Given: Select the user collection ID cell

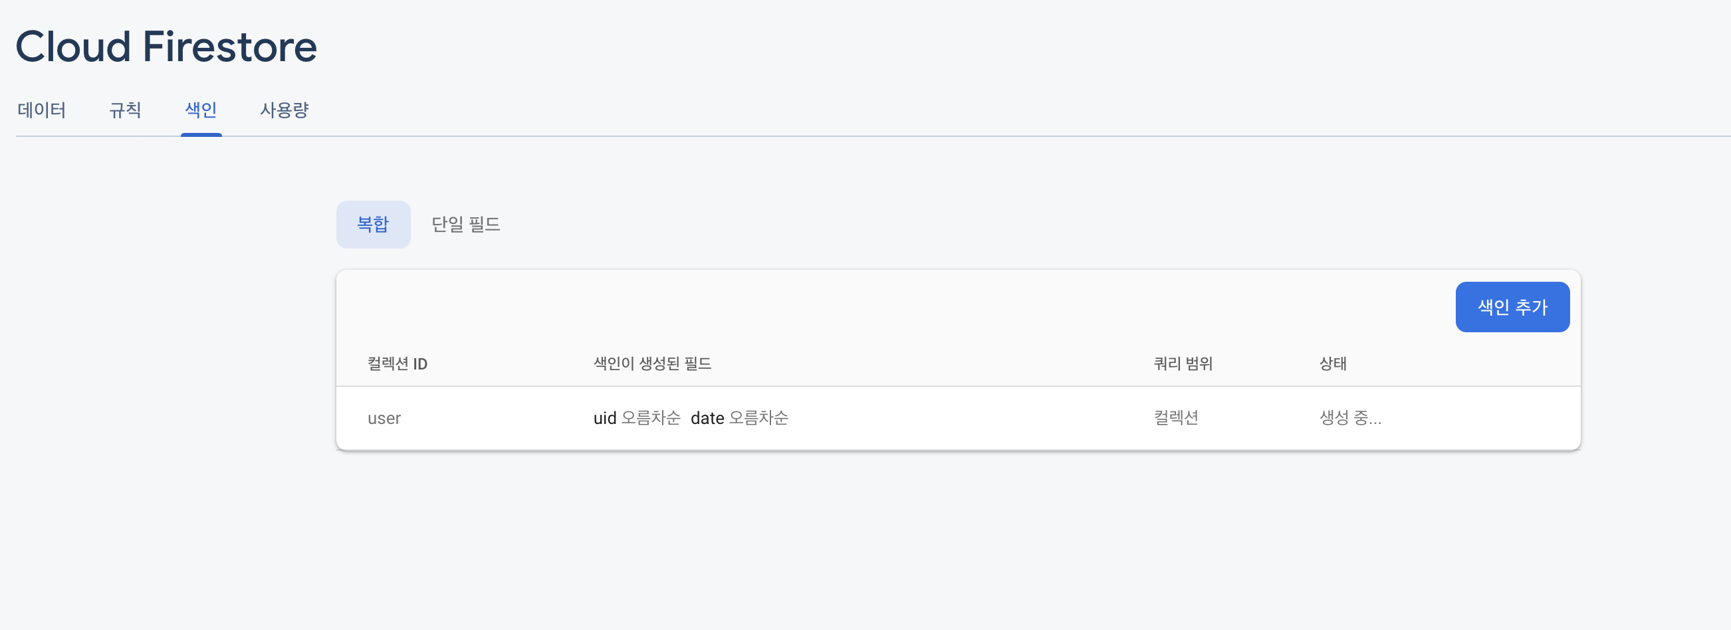Looking at the screenshot, I should coord(384,419).
